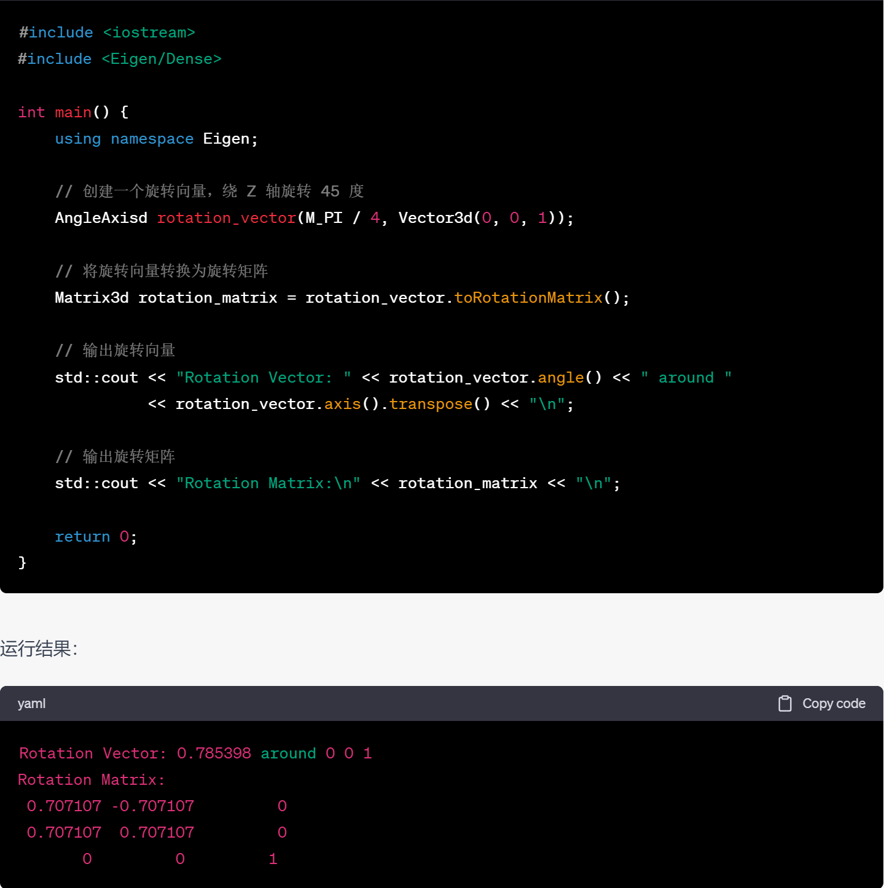The height and width of the screenshot is (888, 884).
Task: Click the 'Rotation Matrix:' output line
Action: coord(92,780)
